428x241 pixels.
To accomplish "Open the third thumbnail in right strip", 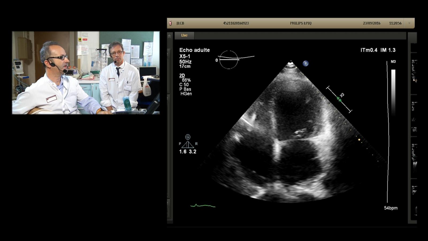I will pyautogui.click(x=414, y=158).
